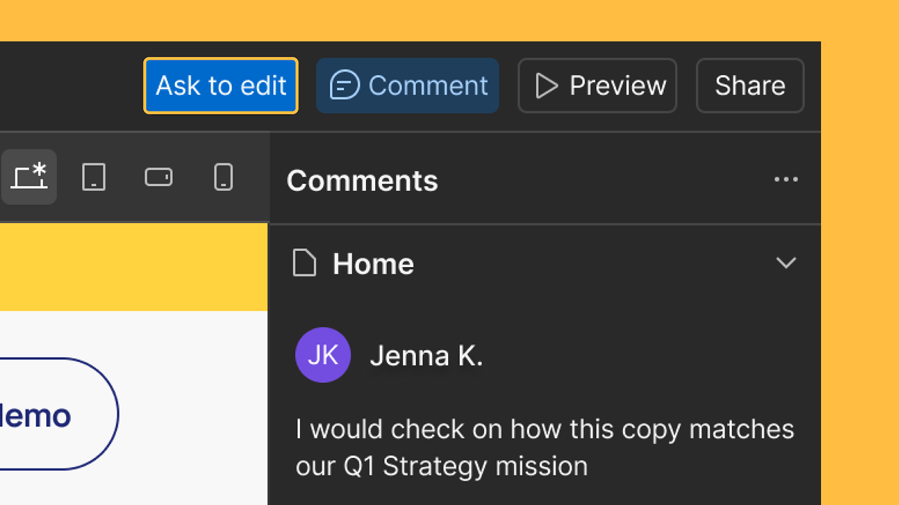Click the Ask to edit button
Image resolution: width=899 pixels, height=505 pixels.
[x=221, y=86]
